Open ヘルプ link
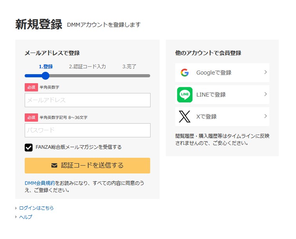Image resolution: width=296 pixels, height=239 pixels. coord(25,217)
